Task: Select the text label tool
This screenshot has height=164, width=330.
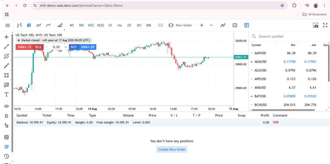Action: pos(6,95)
